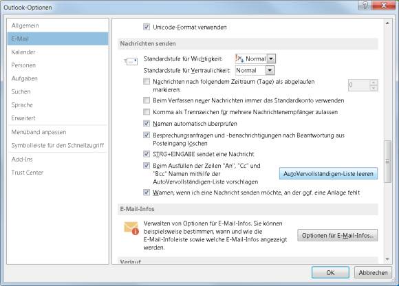Decrease expiry days with down spinner arrow
399x286 pixels.
pos(374,88)
